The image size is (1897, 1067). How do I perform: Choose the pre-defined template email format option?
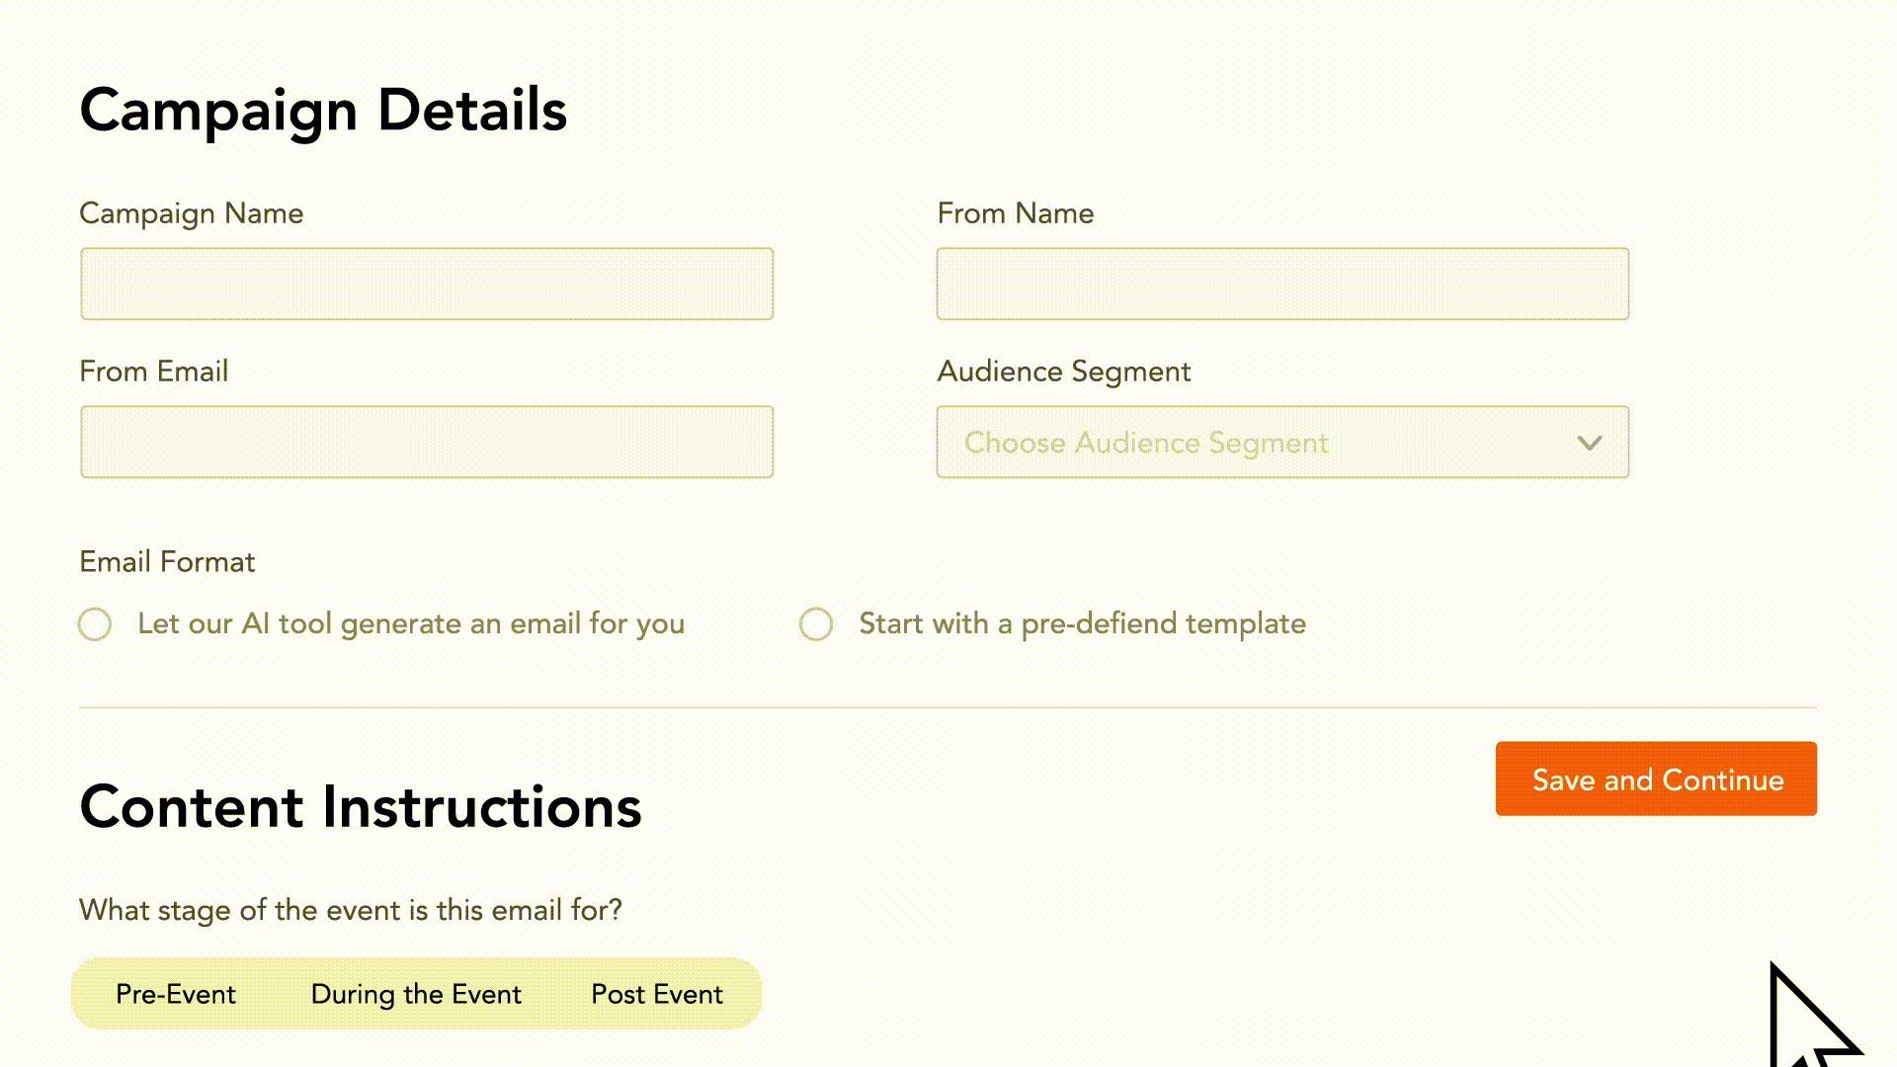(816, 623)
